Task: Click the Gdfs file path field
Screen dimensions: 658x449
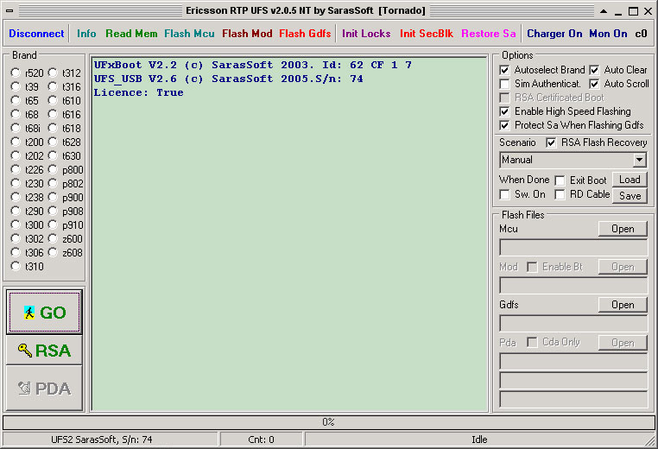Action: (573, 324)
